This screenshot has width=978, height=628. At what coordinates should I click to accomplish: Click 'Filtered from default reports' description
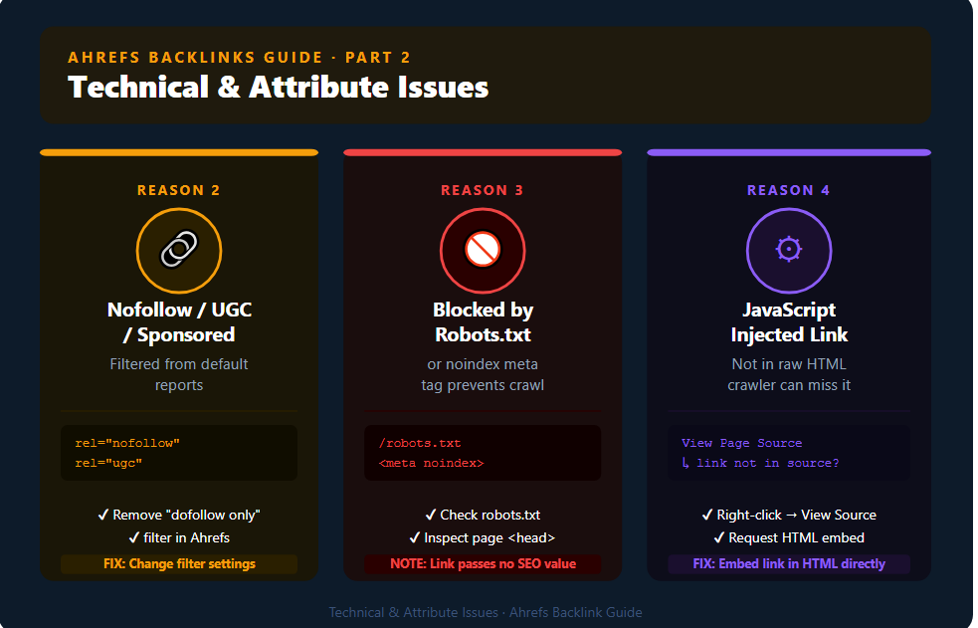(179, 374)
